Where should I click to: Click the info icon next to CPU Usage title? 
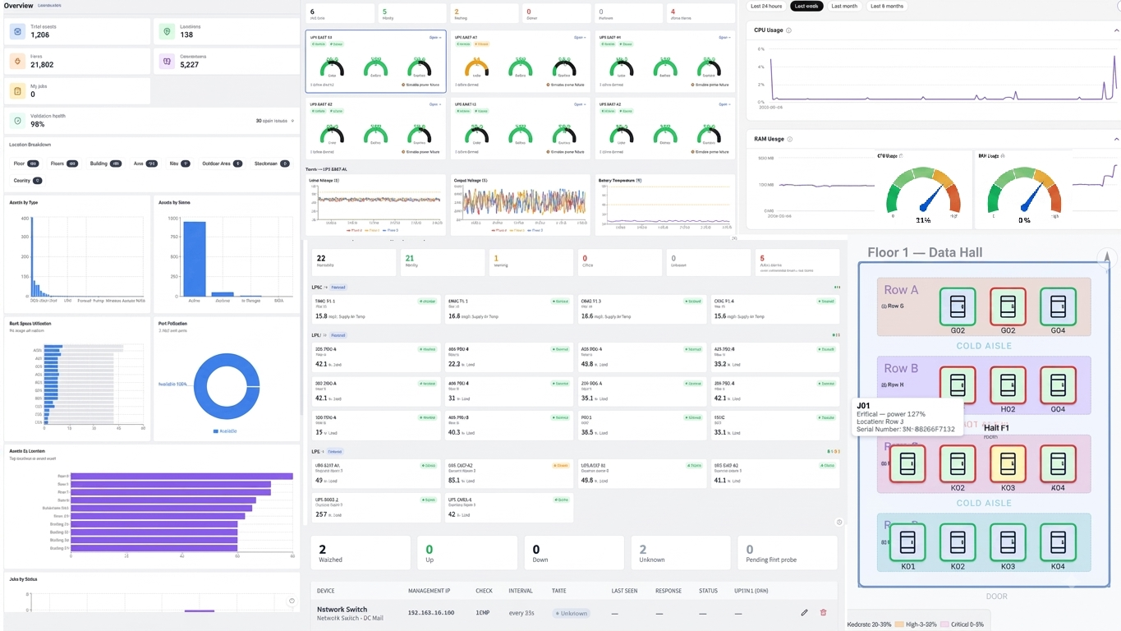tap(789, 30)
